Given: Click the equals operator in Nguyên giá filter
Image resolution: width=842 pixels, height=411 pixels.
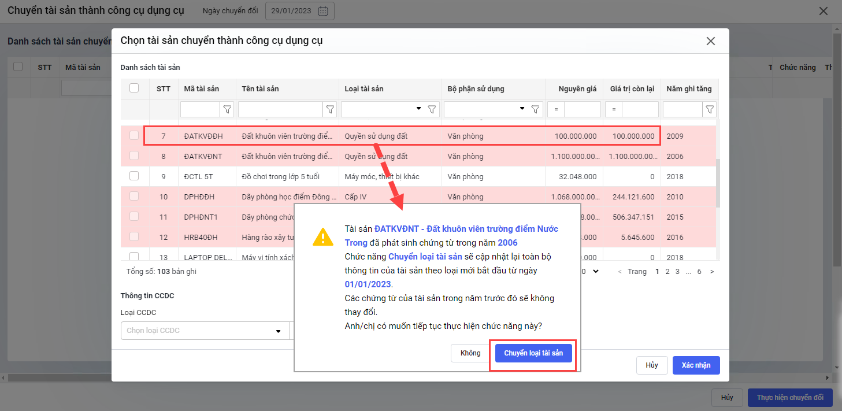Looking at the screenshot, I should (555, 109).
